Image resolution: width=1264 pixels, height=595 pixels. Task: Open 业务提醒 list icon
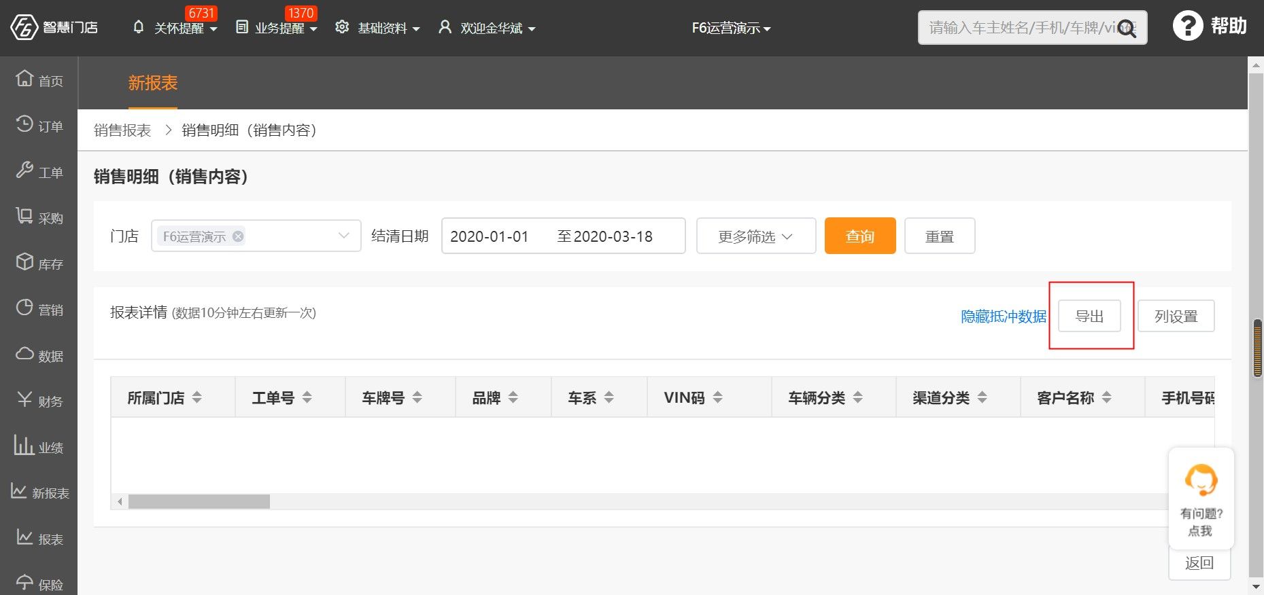[241, 27]
